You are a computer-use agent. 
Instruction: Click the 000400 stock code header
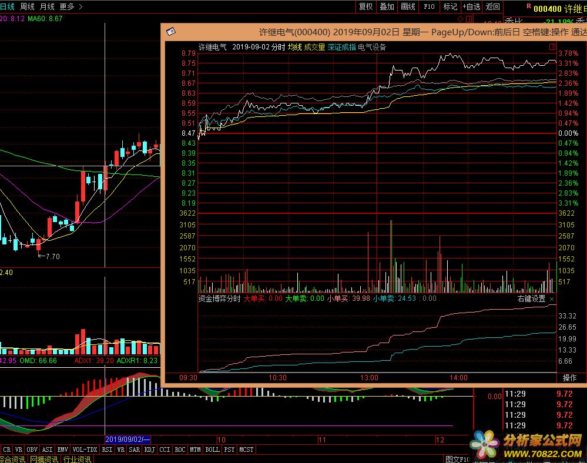click(x=547, y=8)
